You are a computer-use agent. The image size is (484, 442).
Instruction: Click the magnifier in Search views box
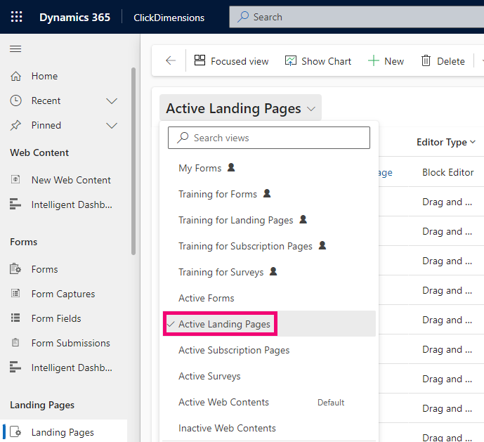[x=183, y=138]
